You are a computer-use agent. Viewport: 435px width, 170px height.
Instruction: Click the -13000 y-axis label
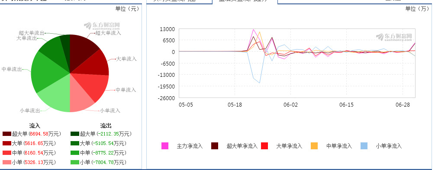(167, 75)
